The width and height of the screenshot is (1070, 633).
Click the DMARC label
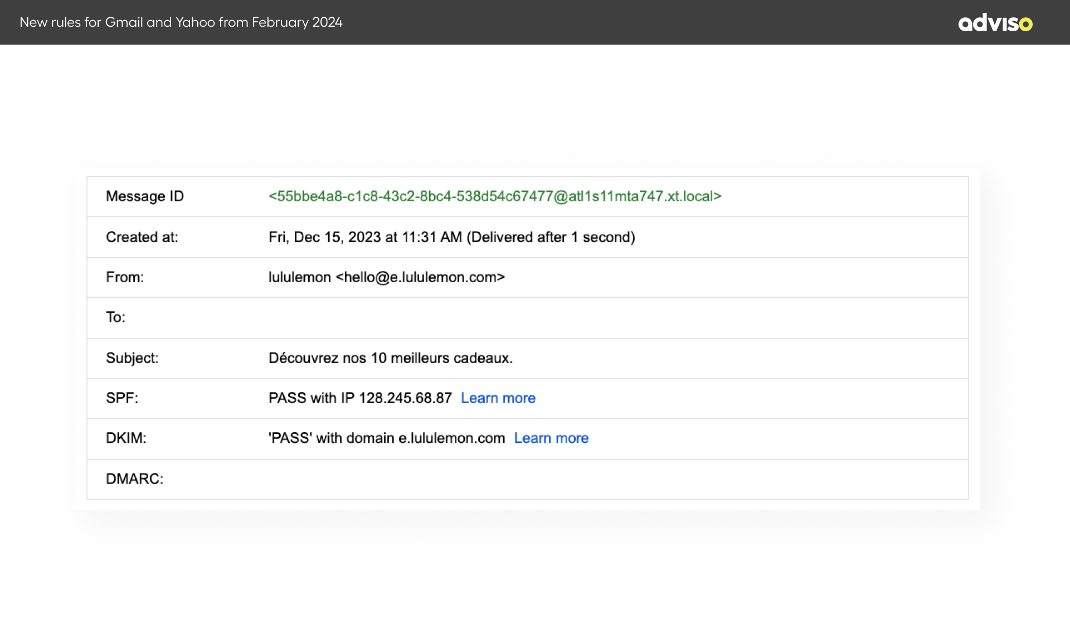(134, 479)
